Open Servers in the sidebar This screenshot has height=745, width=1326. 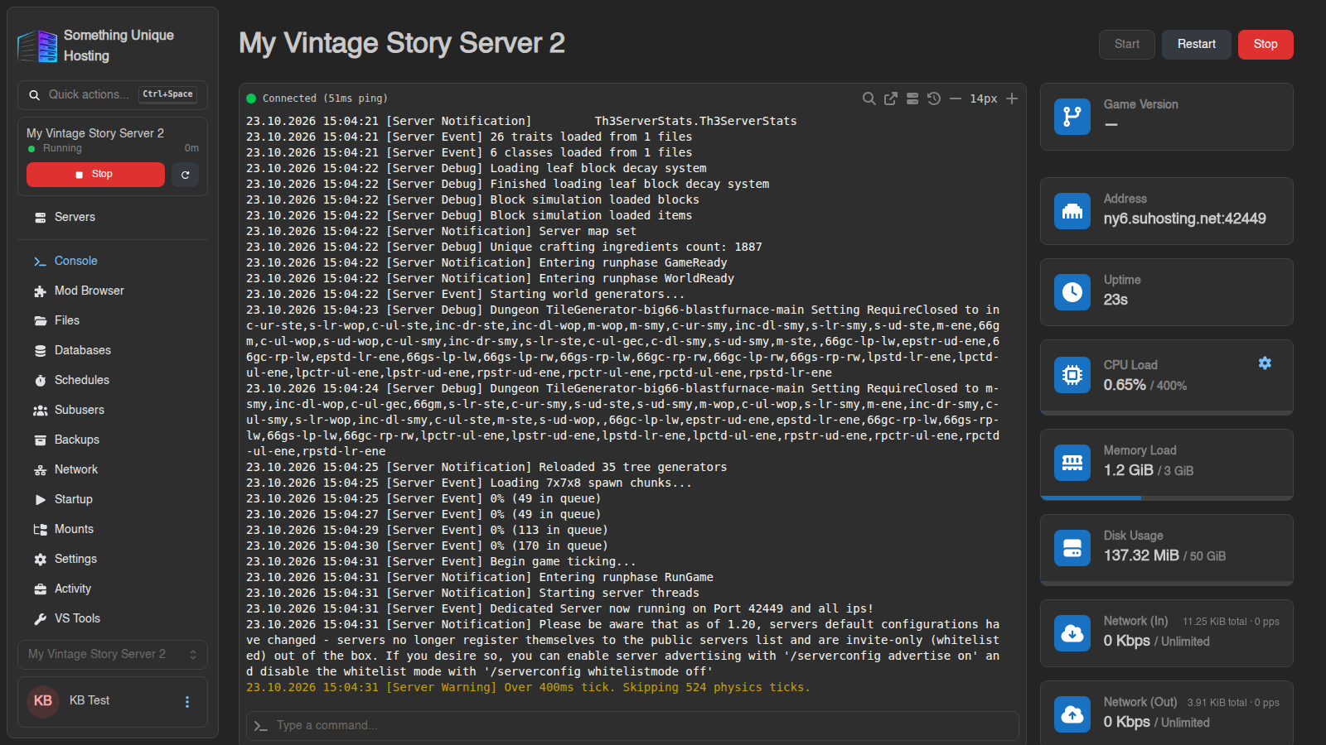pyautogui.click(x=113, y=217)
